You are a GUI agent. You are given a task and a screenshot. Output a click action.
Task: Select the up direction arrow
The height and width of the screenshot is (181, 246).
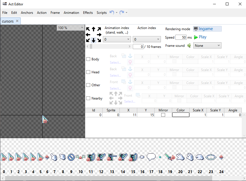tap(94, 29)
